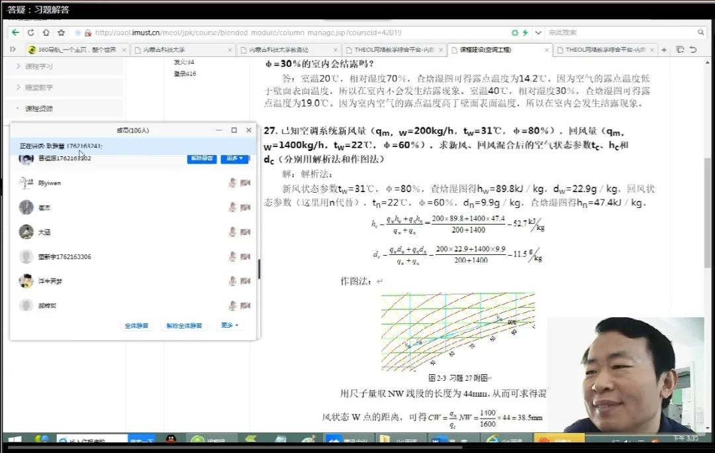This screenshot has width=715, height=453.
Task: Bookmark the page with the star icon
Action: 61,32
